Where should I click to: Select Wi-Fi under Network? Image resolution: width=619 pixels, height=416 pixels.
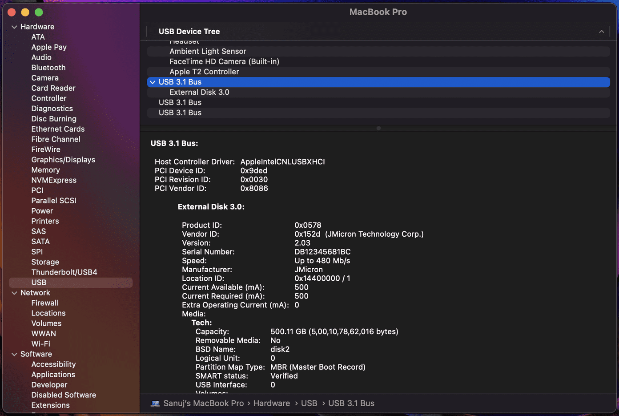tap(40, 344)
